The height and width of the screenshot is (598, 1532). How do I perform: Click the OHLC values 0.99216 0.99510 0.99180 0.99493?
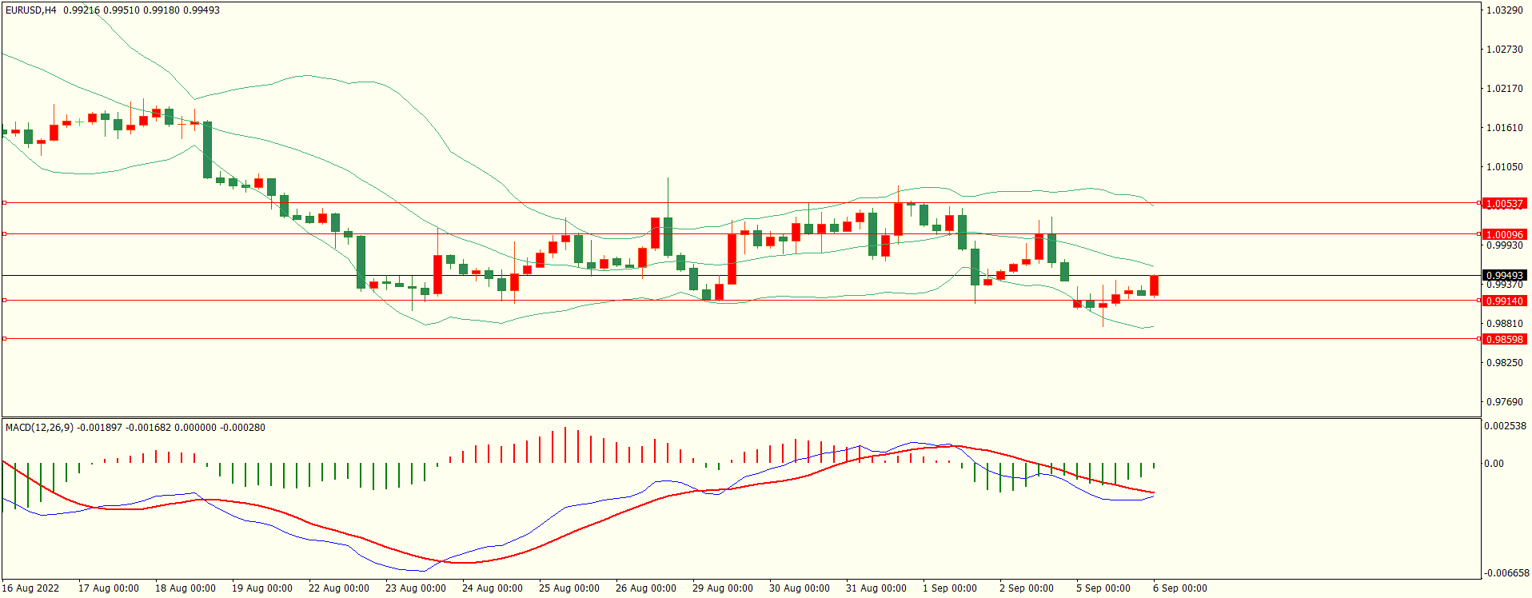point(142,10)
